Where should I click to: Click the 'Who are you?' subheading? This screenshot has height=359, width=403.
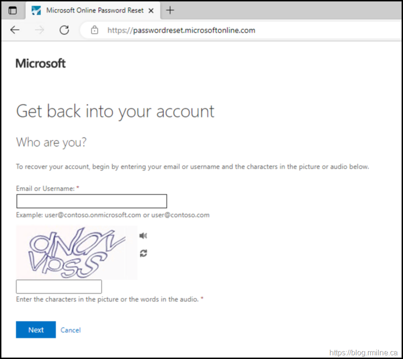click(x=51, y=142)
